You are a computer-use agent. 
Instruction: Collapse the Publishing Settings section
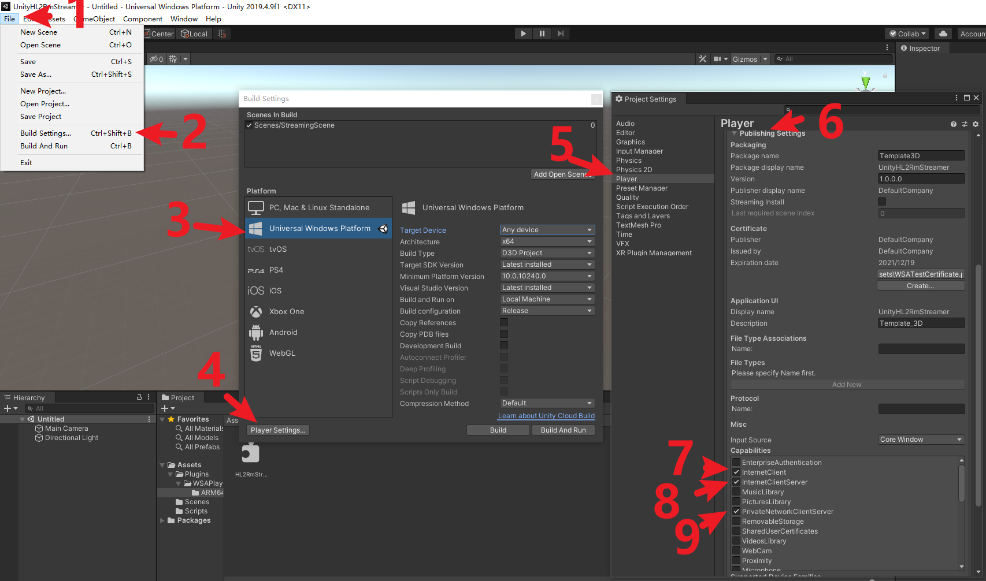tap(735, 133)
